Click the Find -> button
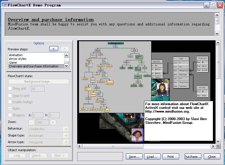225x165 pixels. tap(60, 155)
